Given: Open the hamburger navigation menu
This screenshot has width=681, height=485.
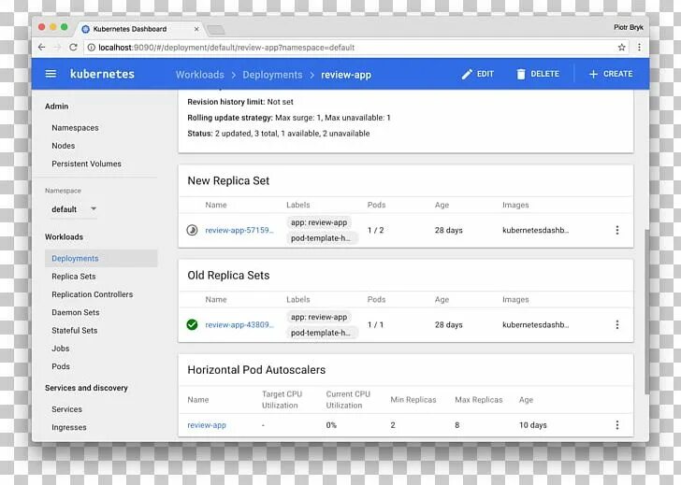Looking at the screenshot, I should [x=51, y=74].
